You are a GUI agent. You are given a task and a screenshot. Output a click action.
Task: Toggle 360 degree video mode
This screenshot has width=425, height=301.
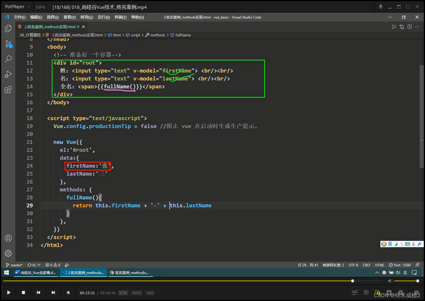[355, 292]
